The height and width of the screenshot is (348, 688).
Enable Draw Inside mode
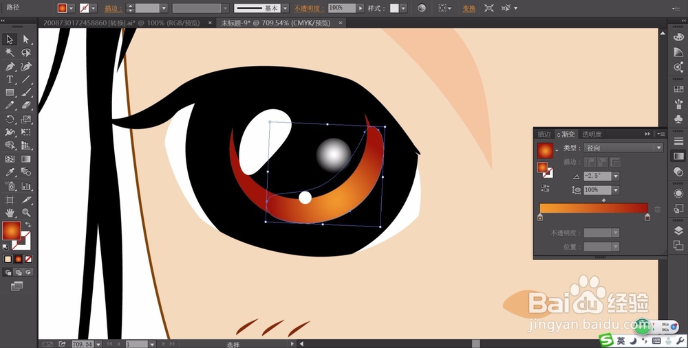point(28,272)
